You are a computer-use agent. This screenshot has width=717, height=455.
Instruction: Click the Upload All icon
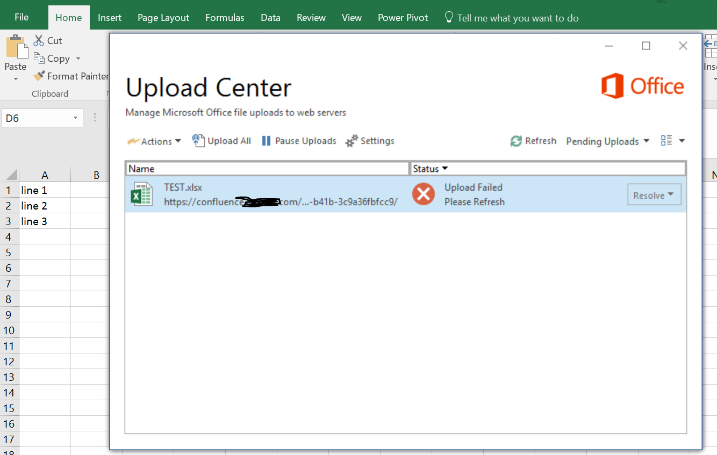coord(198,141)
